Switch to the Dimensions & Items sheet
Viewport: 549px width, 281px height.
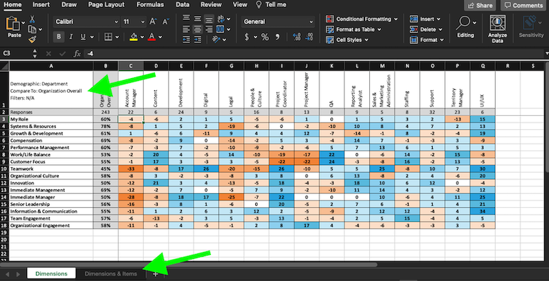(x=110, y=274)
